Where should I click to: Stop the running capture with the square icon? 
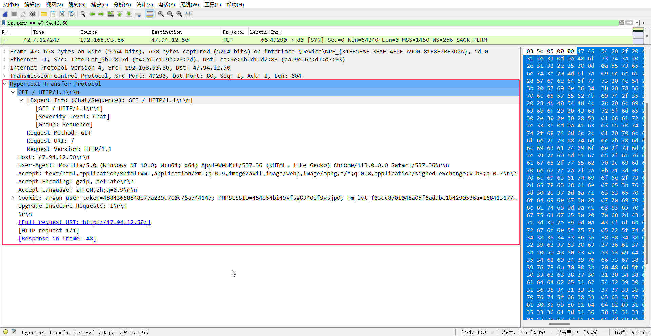[x=14, y=14]
